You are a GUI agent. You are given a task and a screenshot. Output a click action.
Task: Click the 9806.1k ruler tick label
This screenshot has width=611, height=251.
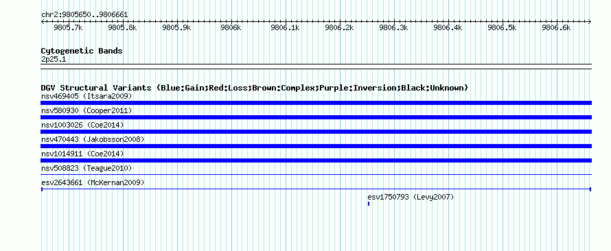285,27
